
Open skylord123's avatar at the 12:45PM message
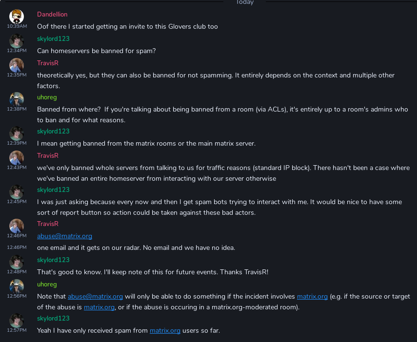[x=17, y=191]
